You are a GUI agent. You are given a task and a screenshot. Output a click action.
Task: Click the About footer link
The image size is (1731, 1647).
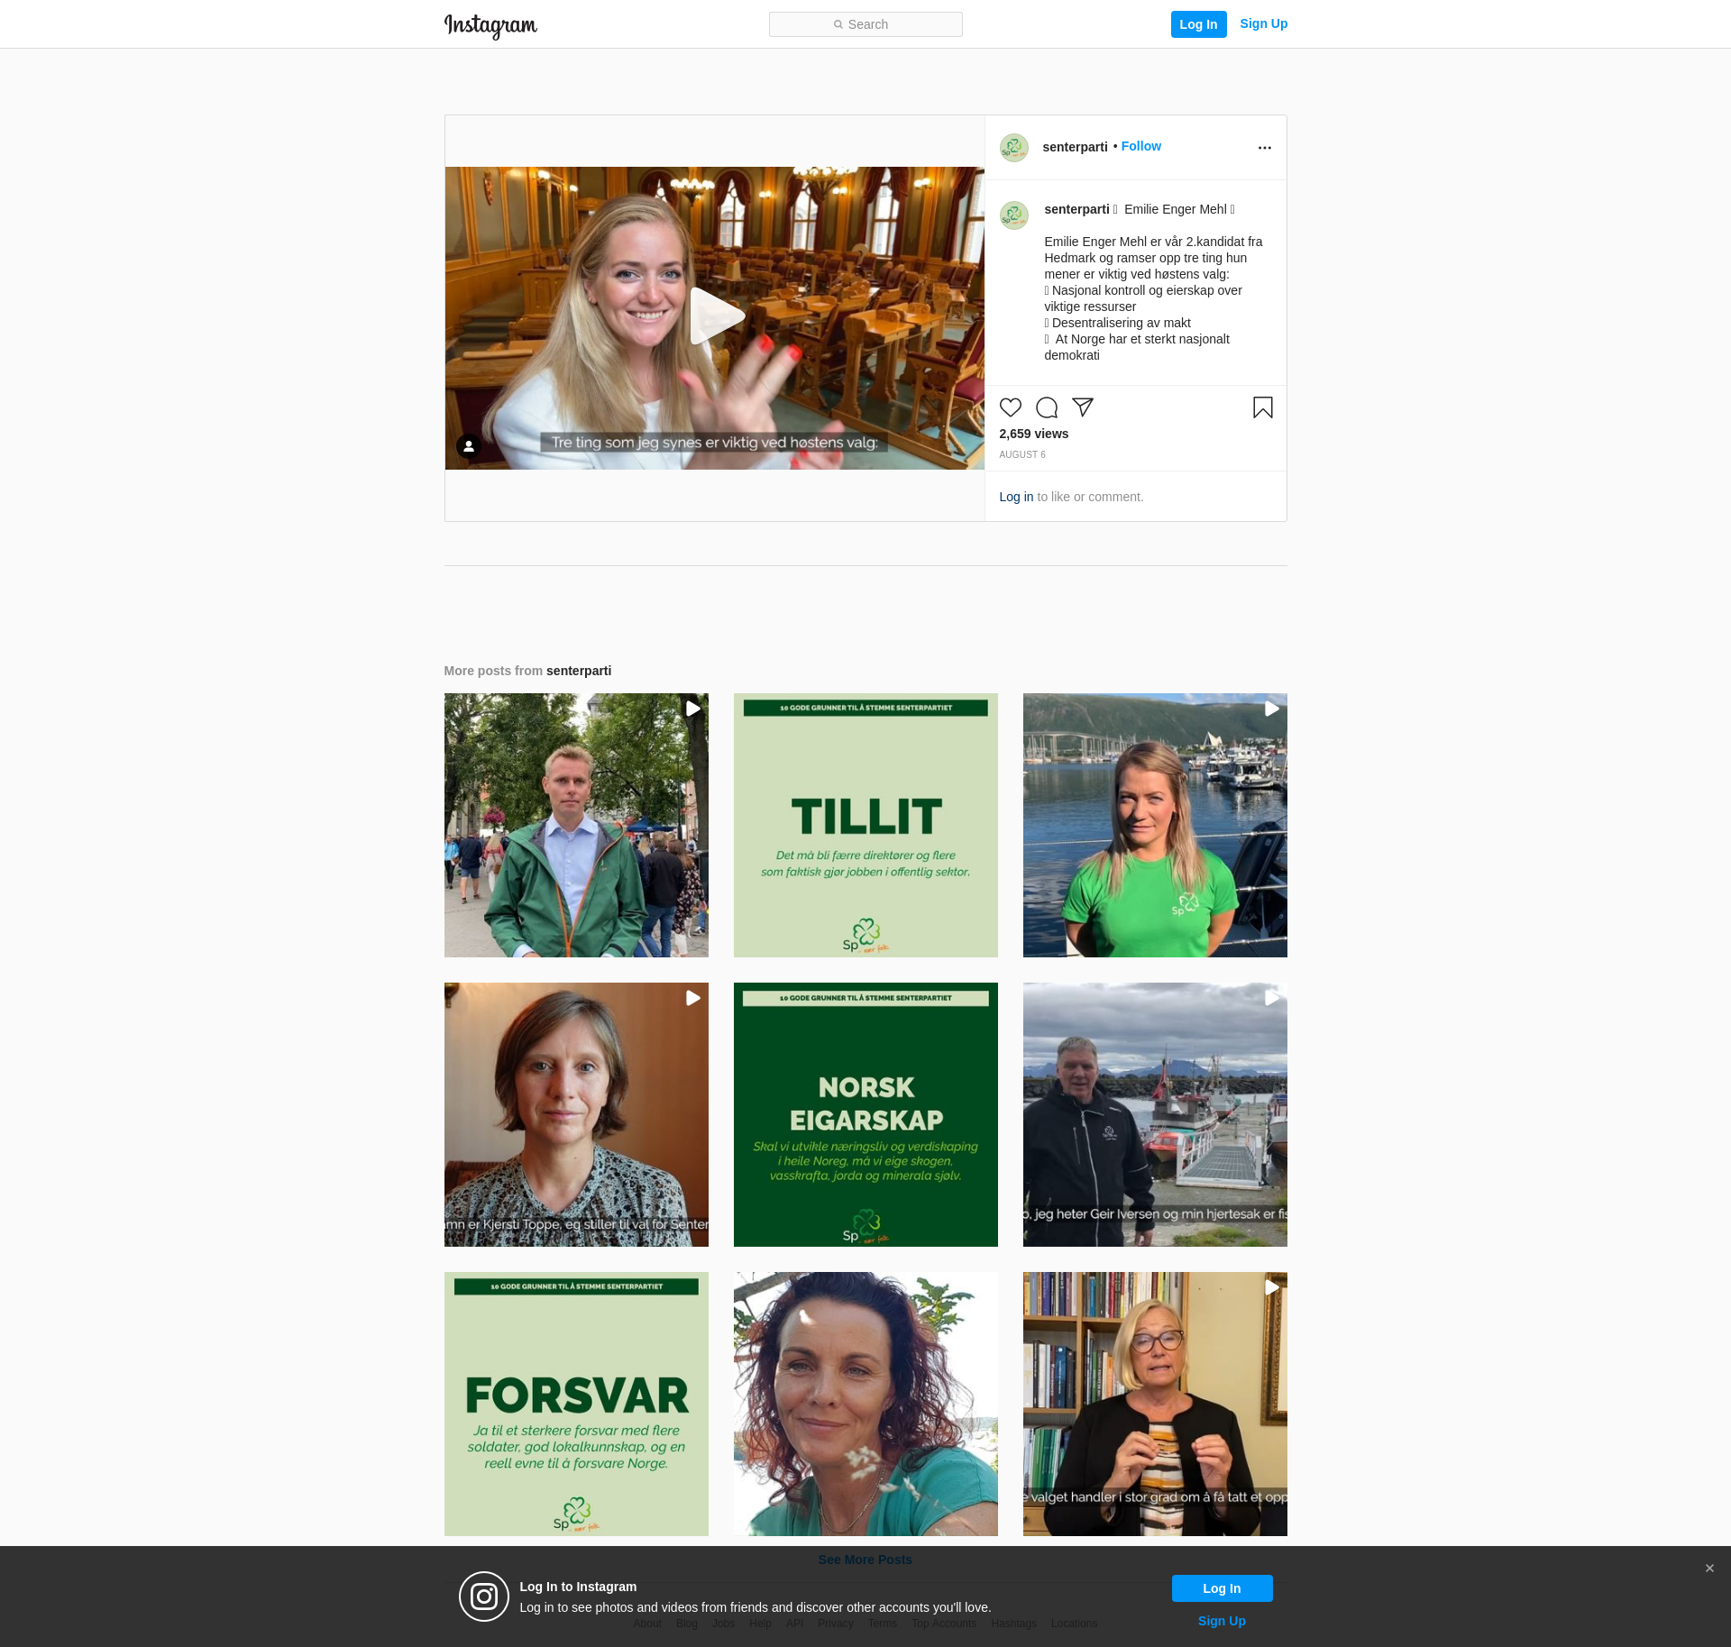[x=647, y=1624]
